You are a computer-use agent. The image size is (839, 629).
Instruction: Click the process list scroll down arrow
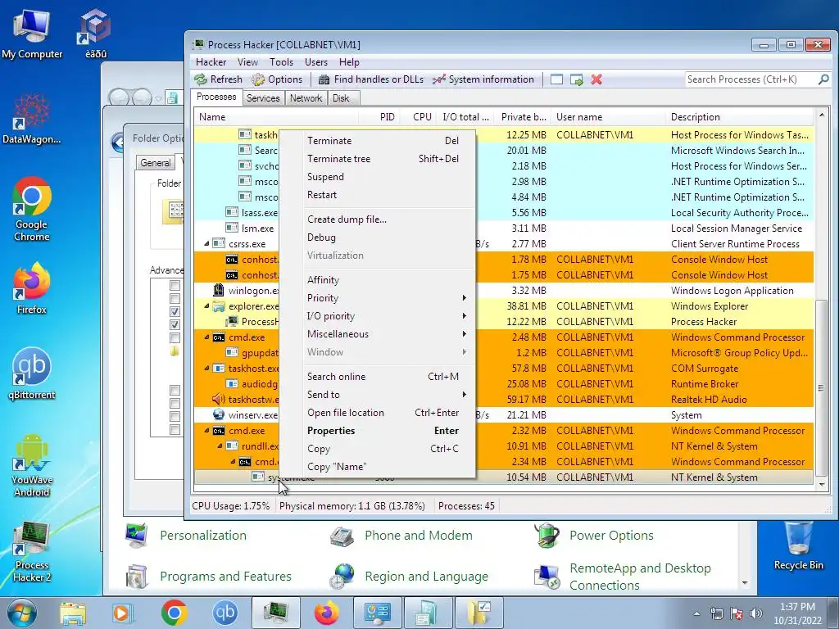[821, 484]
